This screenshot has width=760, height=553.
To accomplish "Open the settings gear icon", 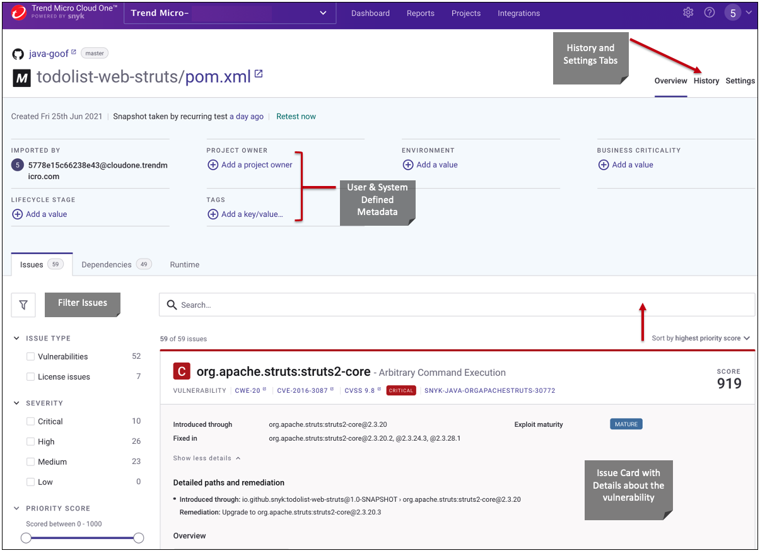I will pos(688,13).
